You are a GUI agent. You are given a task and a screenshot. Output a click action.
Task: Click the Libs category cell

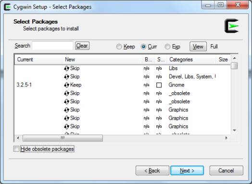pyautogui.click(x=173, y=68)
